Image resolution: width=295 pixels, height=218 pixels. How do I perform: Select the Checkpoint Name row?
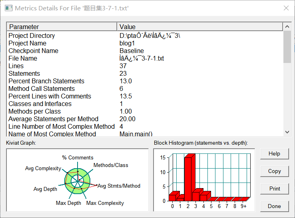(x=145, y=51)
